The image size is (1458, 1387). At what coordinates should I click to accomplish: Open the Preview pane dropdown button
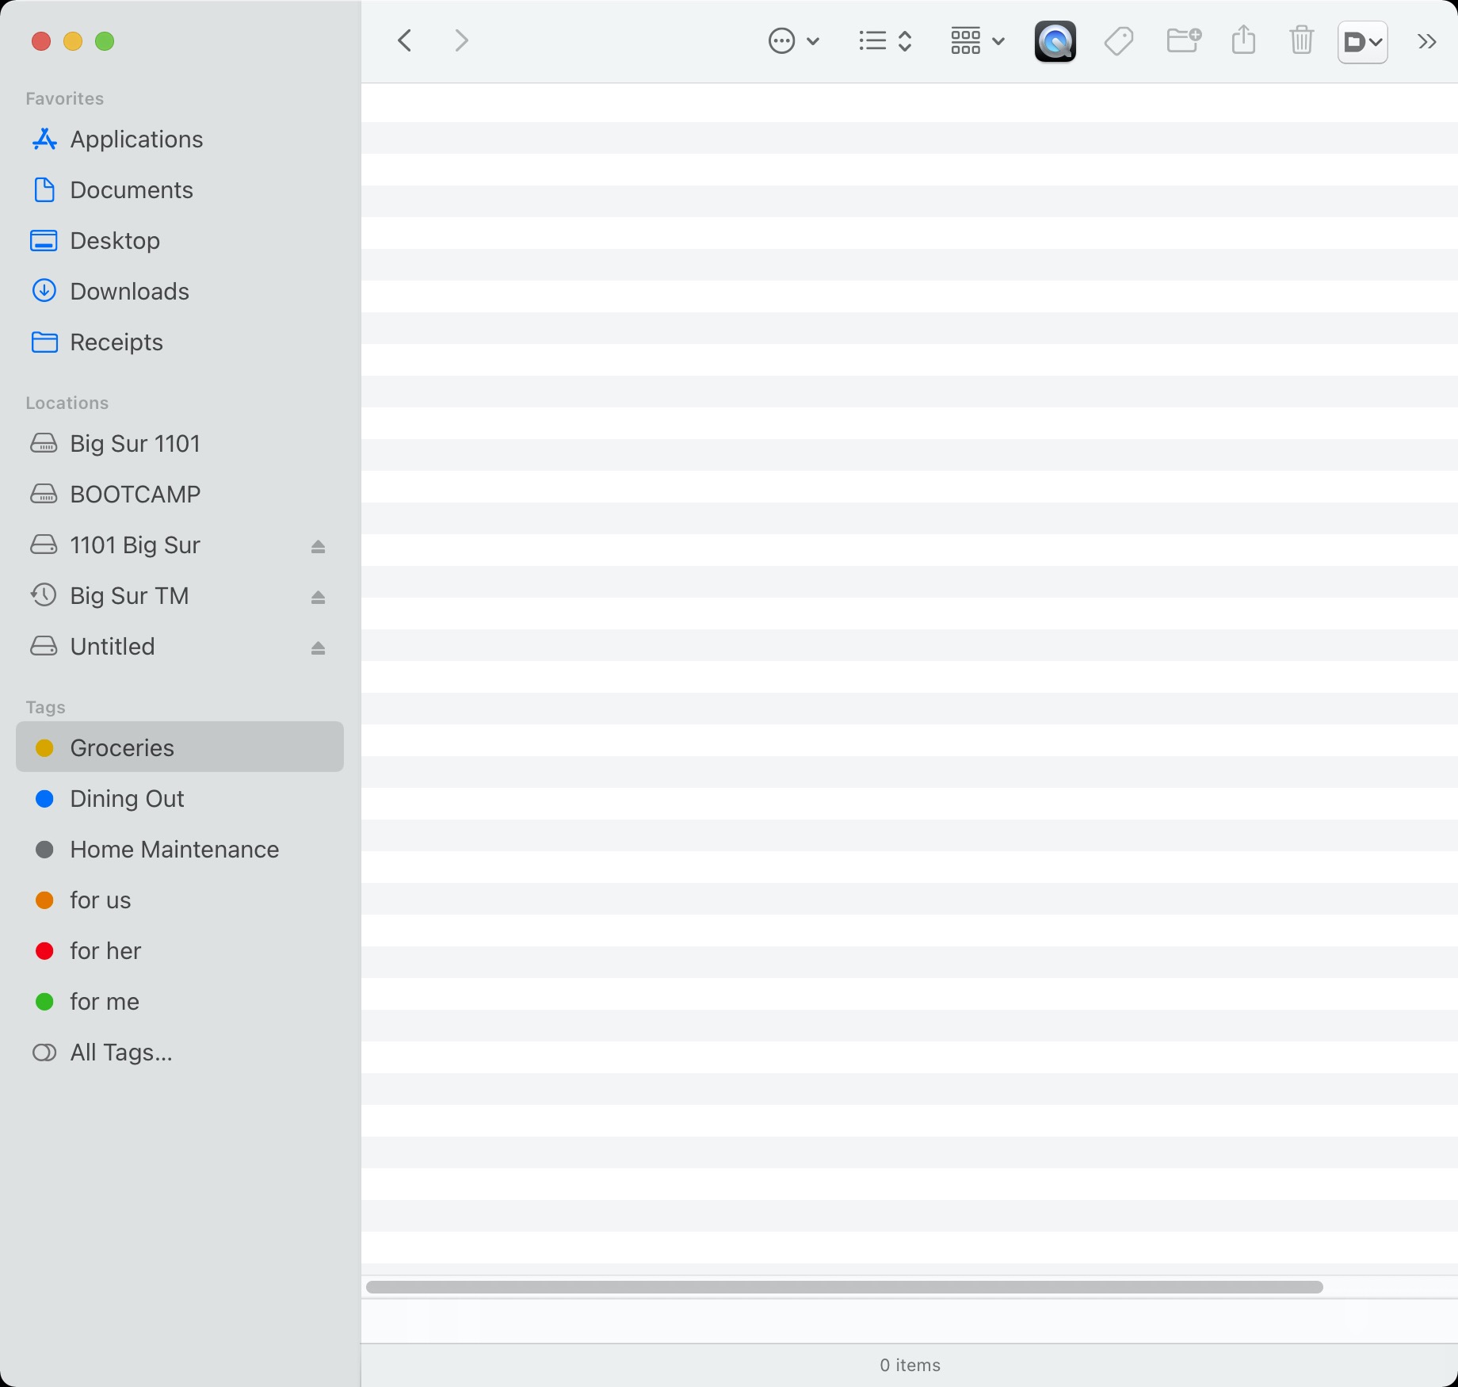click(x=1363, y=41)
